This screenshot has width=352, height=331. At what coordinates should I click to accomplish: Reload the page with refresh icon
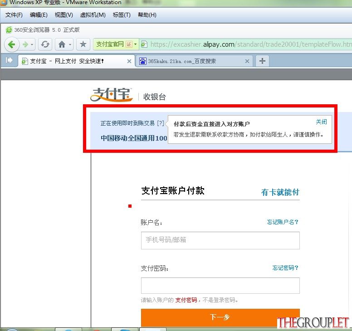(x=45, y=44)
